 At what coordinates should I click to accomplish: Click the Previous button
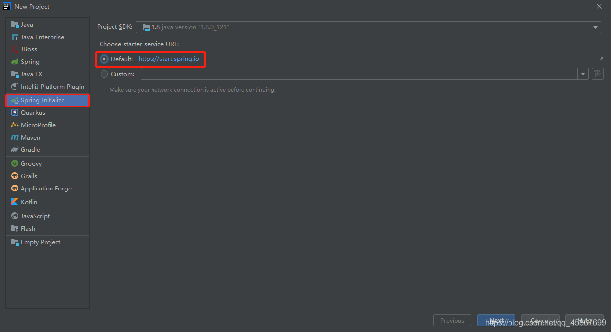click(x=452, y=320)
